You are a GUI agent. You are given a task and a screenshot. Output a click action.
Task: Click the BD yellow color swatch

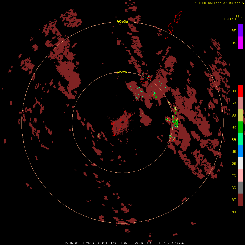click(240, 115)
